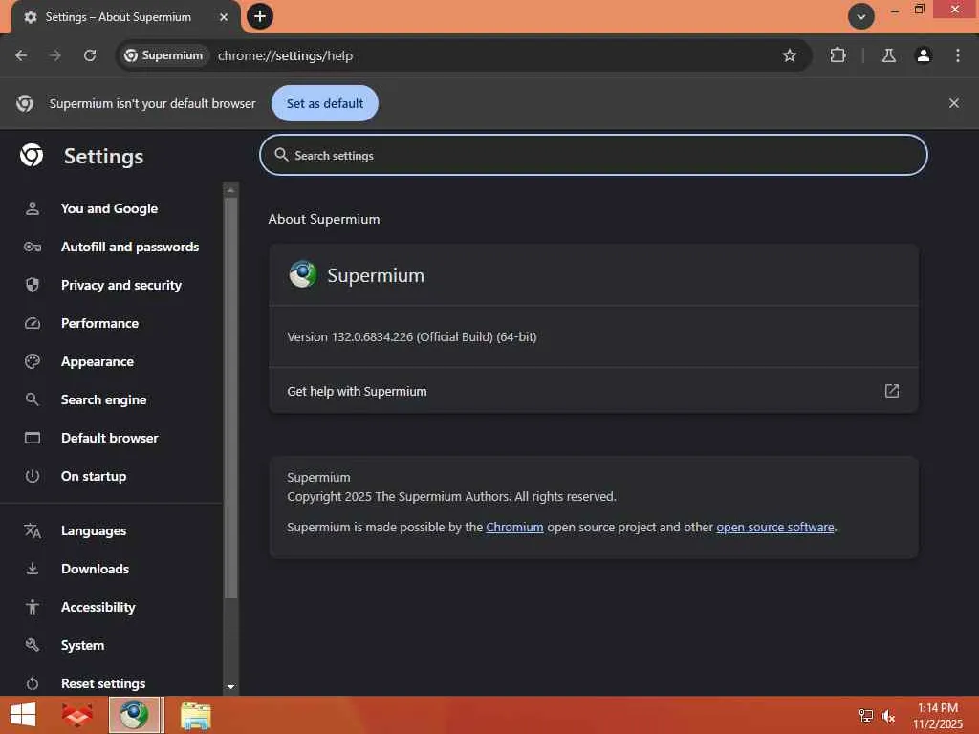Select the Settings – About Supermium tab
The height and width of the screenshot is (734, 979).
(125, 17)
